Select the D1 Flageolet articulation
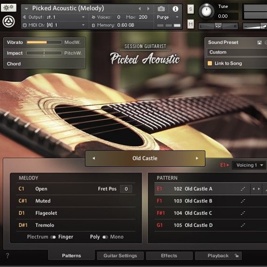This screenshot has width=267, height=267. coord(76,213)
